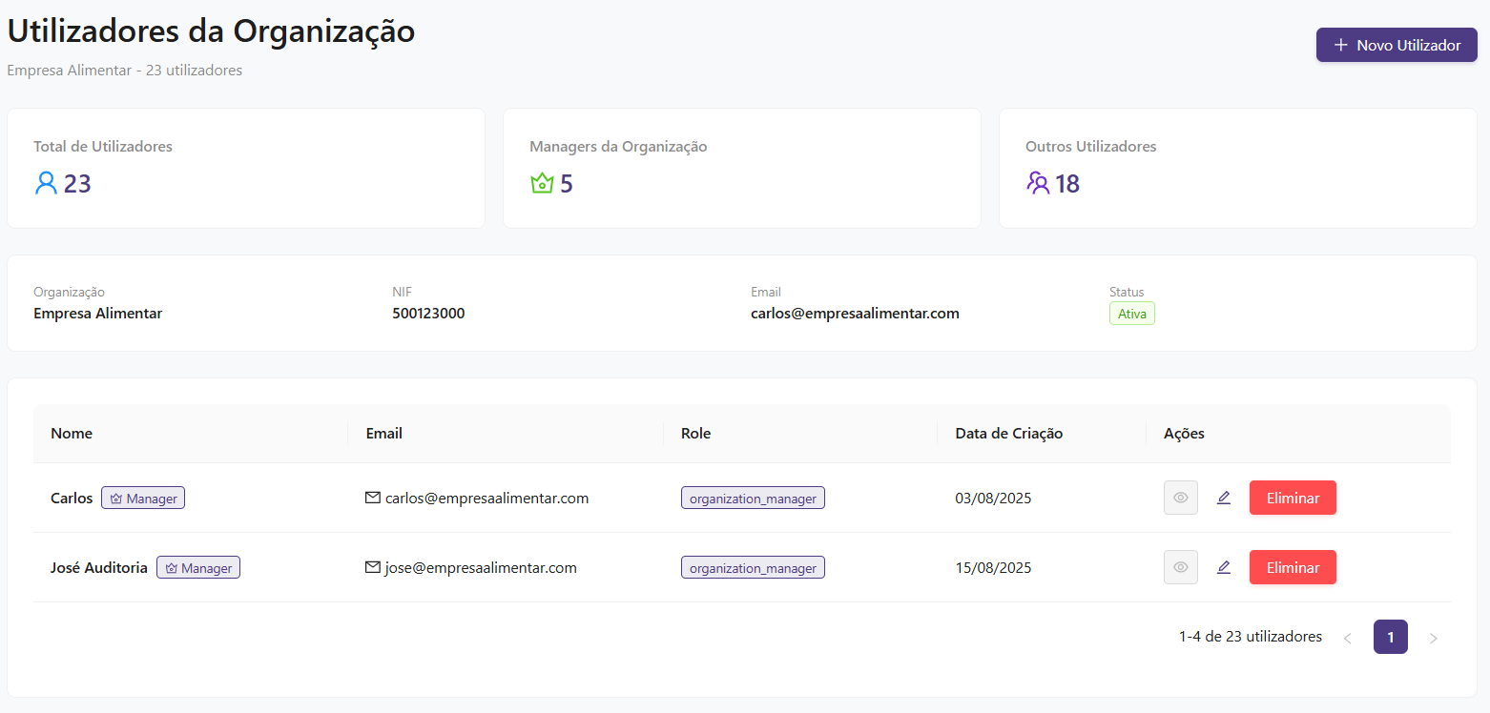View José Auditoria details with the eye icon
This screenshot has width=1490, height=713.
(x=1180, y=567)
